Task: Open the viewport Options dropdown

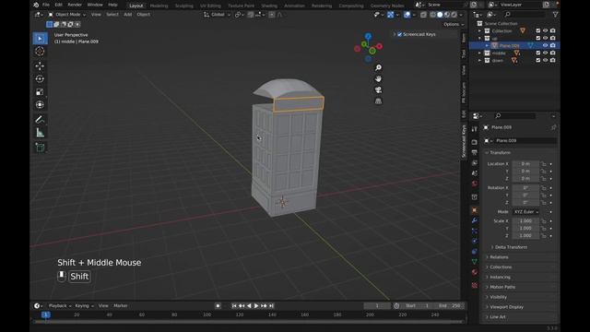Action: click(x=453, y=25)
